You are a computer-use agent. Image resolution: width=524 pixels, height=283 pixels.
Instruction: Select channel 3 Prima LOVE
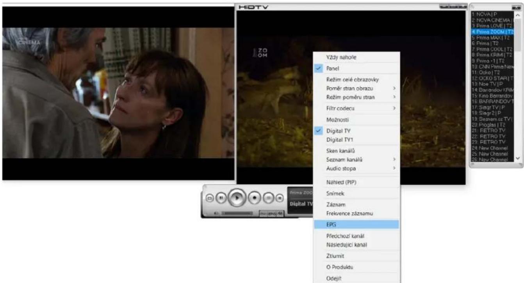coord(492,26)
